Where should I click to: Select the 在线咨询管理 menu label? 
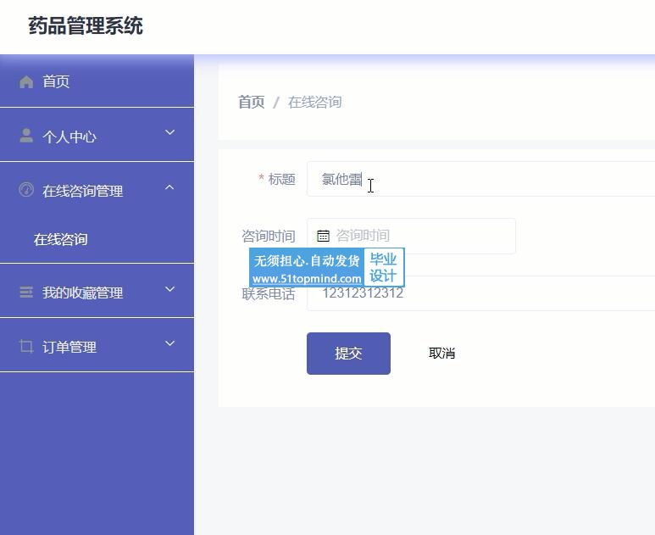(x=82, y=191)
